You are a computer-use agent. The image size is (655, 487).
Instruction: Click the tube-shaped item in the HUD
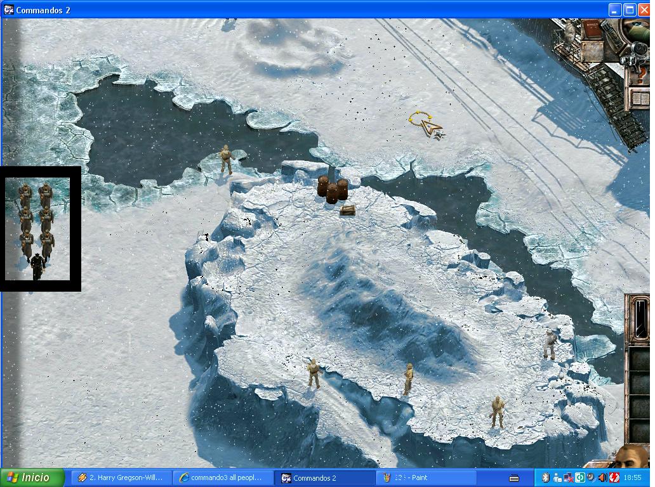(x=614, y=37)
